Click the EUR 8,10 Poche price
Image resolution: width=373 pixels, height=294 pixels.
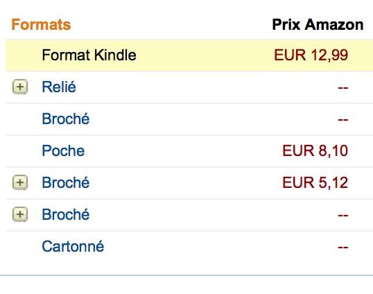(315, 150)
